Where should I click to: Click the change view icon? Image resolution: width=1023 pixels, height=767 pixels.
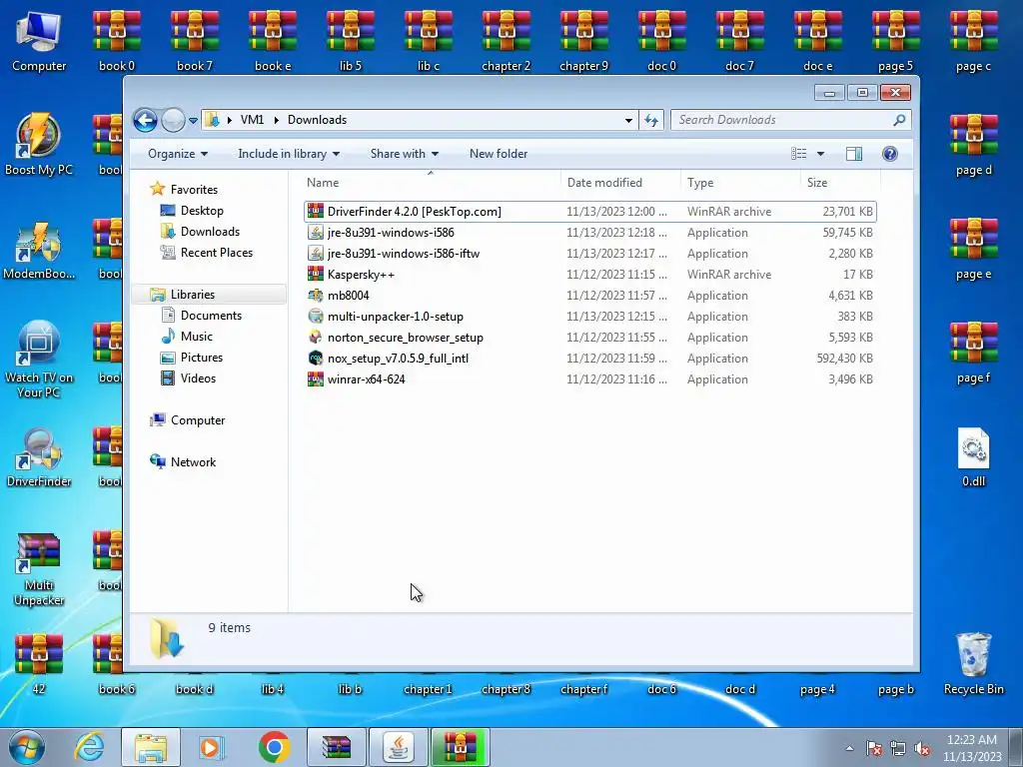(798, 154)
